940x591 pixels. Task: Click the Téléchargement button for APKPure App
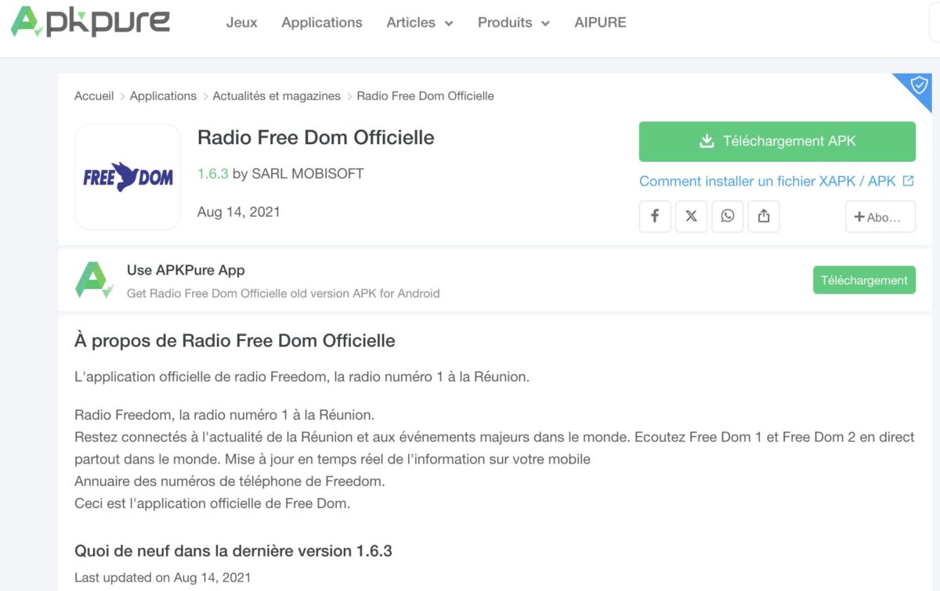pyautogui.click(x=864, y=280)
